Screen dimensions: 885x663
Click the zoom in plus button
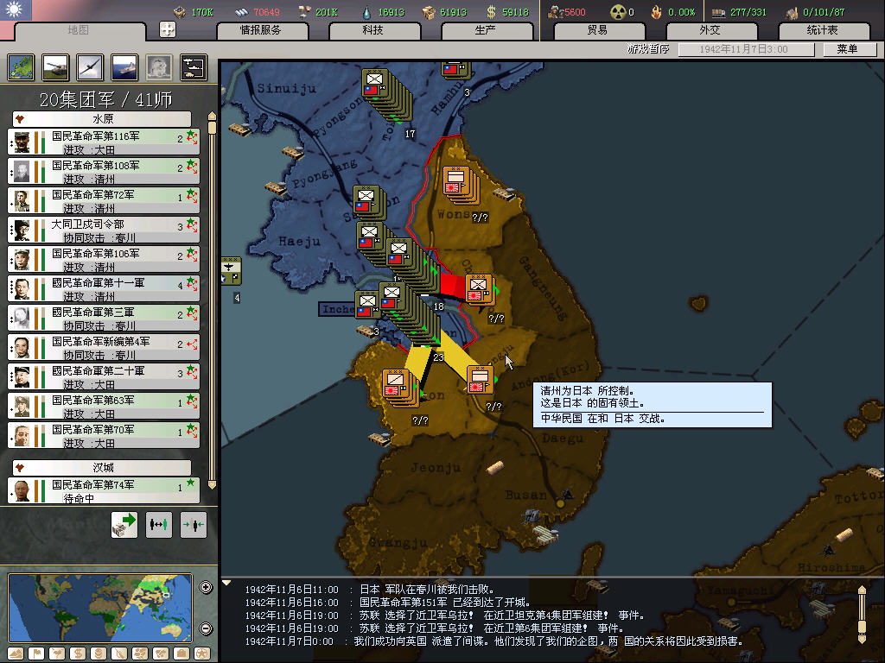(206, 588)
